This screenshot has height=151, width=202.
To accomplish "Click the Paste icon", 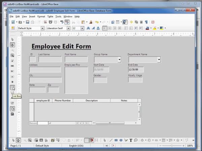I will point(83,22).
